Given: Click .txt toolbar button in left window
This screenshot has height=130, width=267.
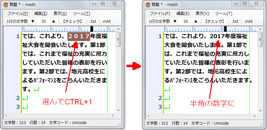Looking at the screenshot, I should [x=93, y=21].
